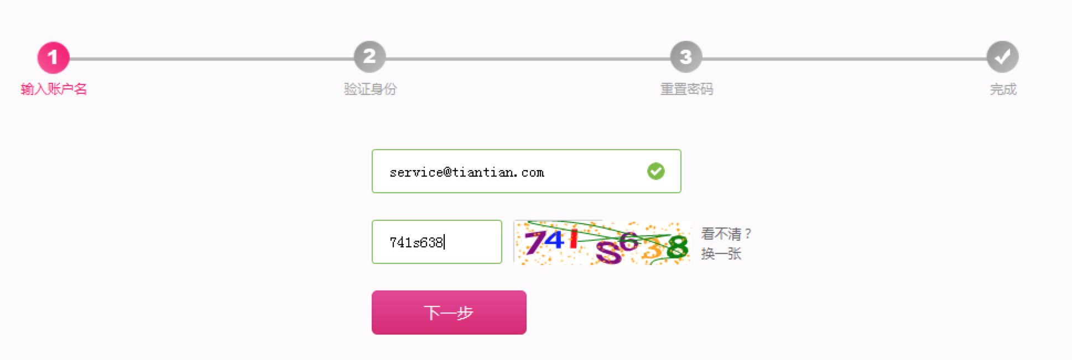Click the captcha image to refresh it
This screenshot has height=360, width=1072.
602,242
